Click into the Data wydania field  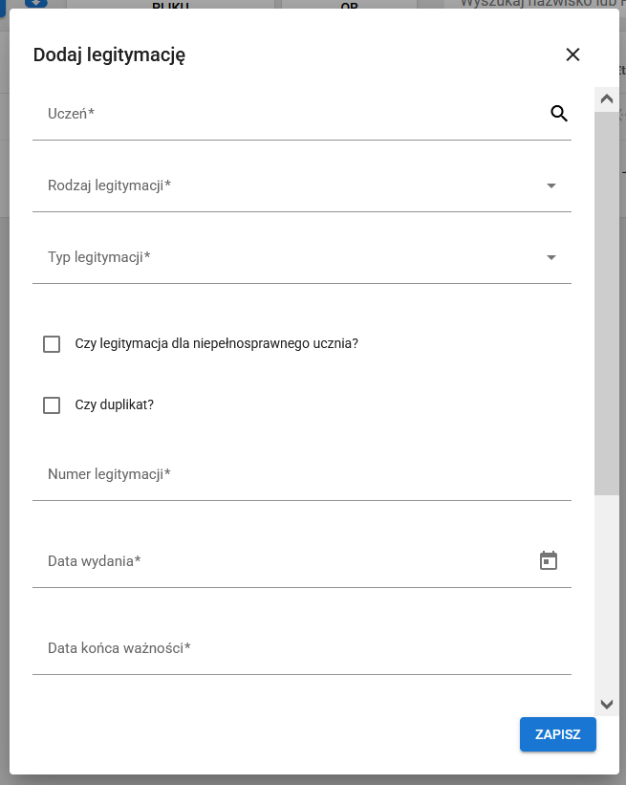[287, 562]
